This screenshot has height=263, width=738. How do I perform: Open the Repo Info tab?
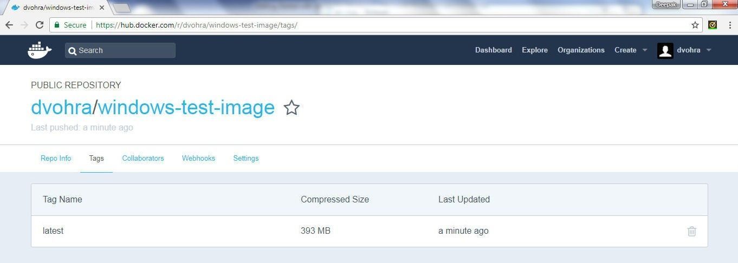point(56,158)
